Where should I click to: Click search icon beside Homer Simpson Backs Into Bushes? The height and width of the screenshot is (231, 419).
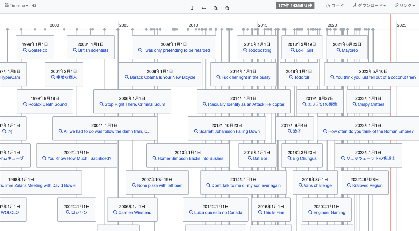(155, 158)
